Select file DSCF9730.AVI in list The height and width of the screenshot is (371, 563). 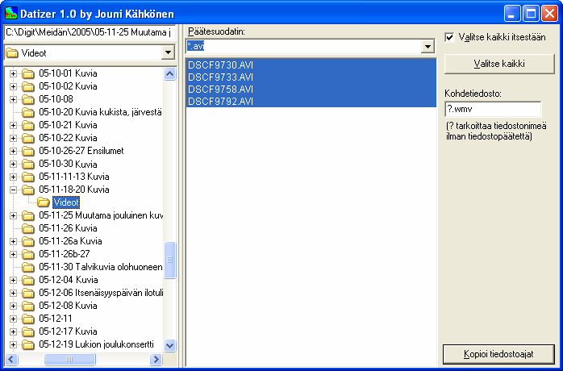(x=311, y=65)
